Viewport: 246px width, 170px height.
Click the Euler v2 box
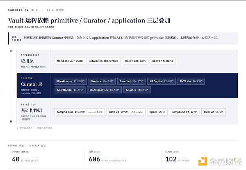tap(214, 112)
